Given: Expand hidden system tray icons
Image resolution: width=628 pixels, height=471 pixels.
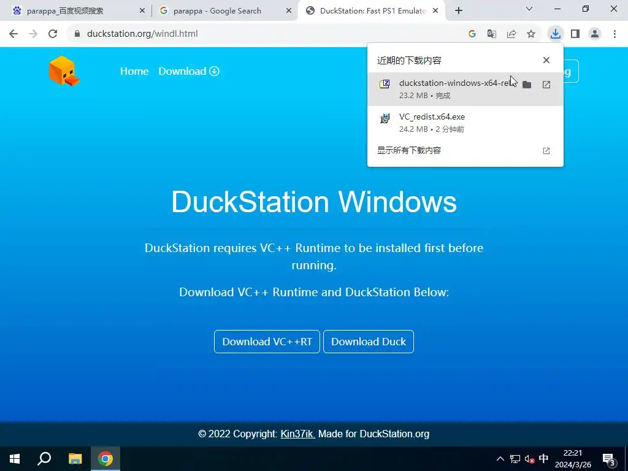Looking at the screenshot, I should 500,459.
